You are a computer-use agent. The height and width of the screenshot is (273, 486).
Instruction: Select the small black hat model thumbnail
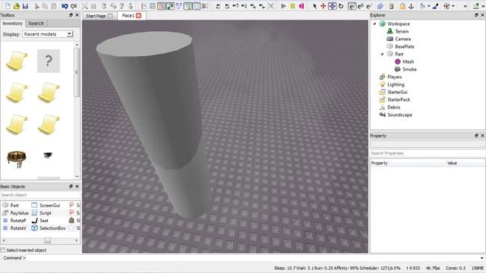click(x=48, y=155)
